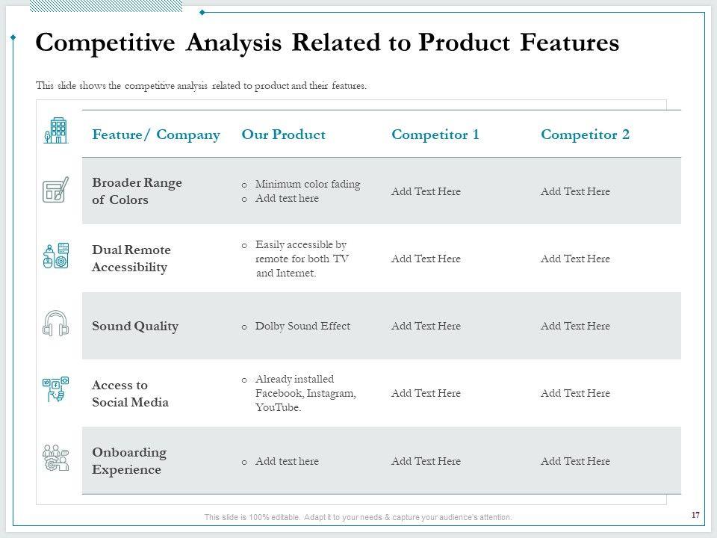717x538 pixels.
Task: Click the building icon in header row
Action: pos(56,131)
